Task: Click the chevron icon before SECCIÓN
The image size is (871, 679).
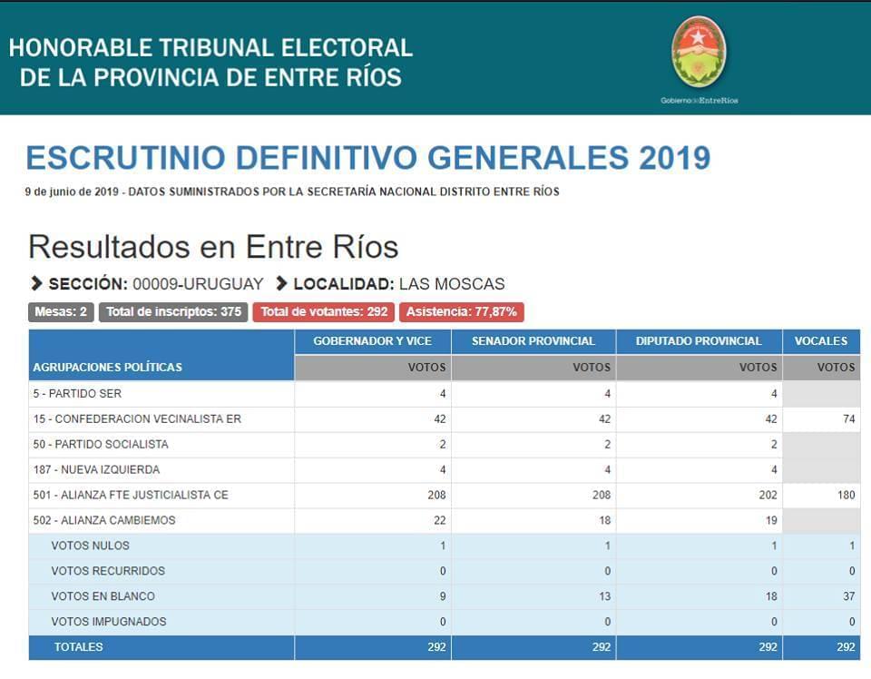Action: pyautogui.click(x=36, y=283)
